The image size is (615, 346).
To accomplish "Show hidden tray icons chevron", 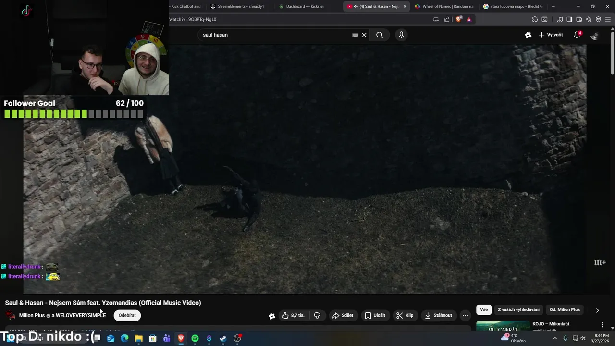I will pyautogui.click(x=555, y=338).
